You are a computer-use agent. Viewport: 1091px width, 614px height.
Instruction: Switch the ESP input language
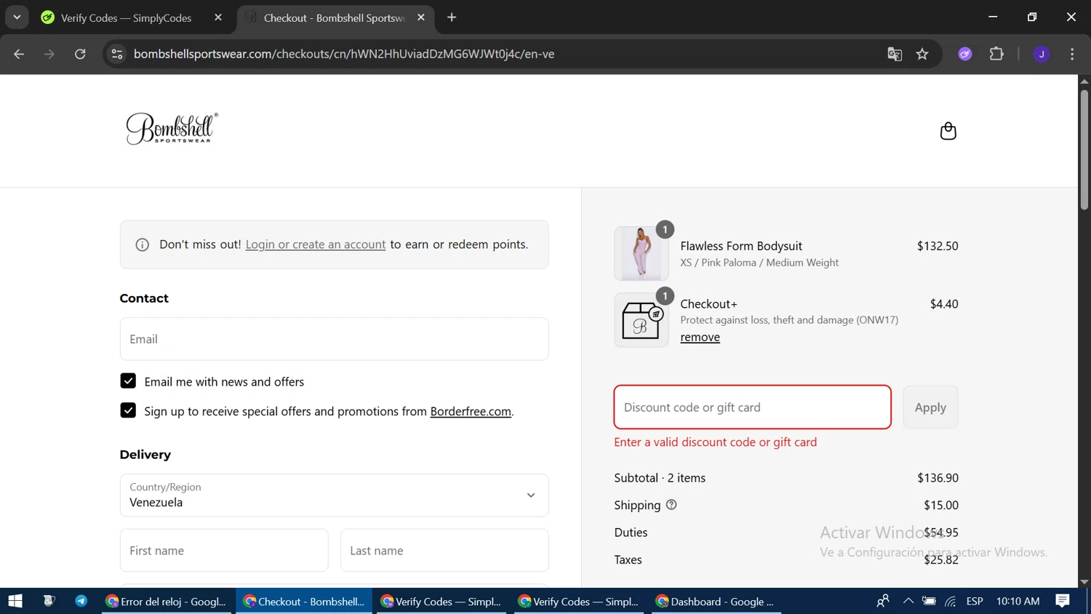coord(975,601)
